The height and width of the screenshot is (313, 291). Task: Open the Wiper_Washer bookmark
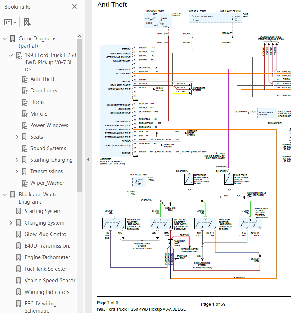(47, 183)
